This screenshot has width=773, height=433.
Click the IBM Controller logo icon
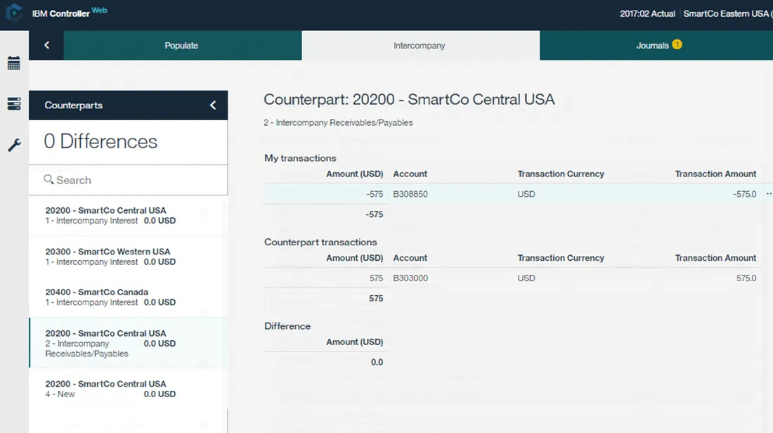tap(14, 13)
